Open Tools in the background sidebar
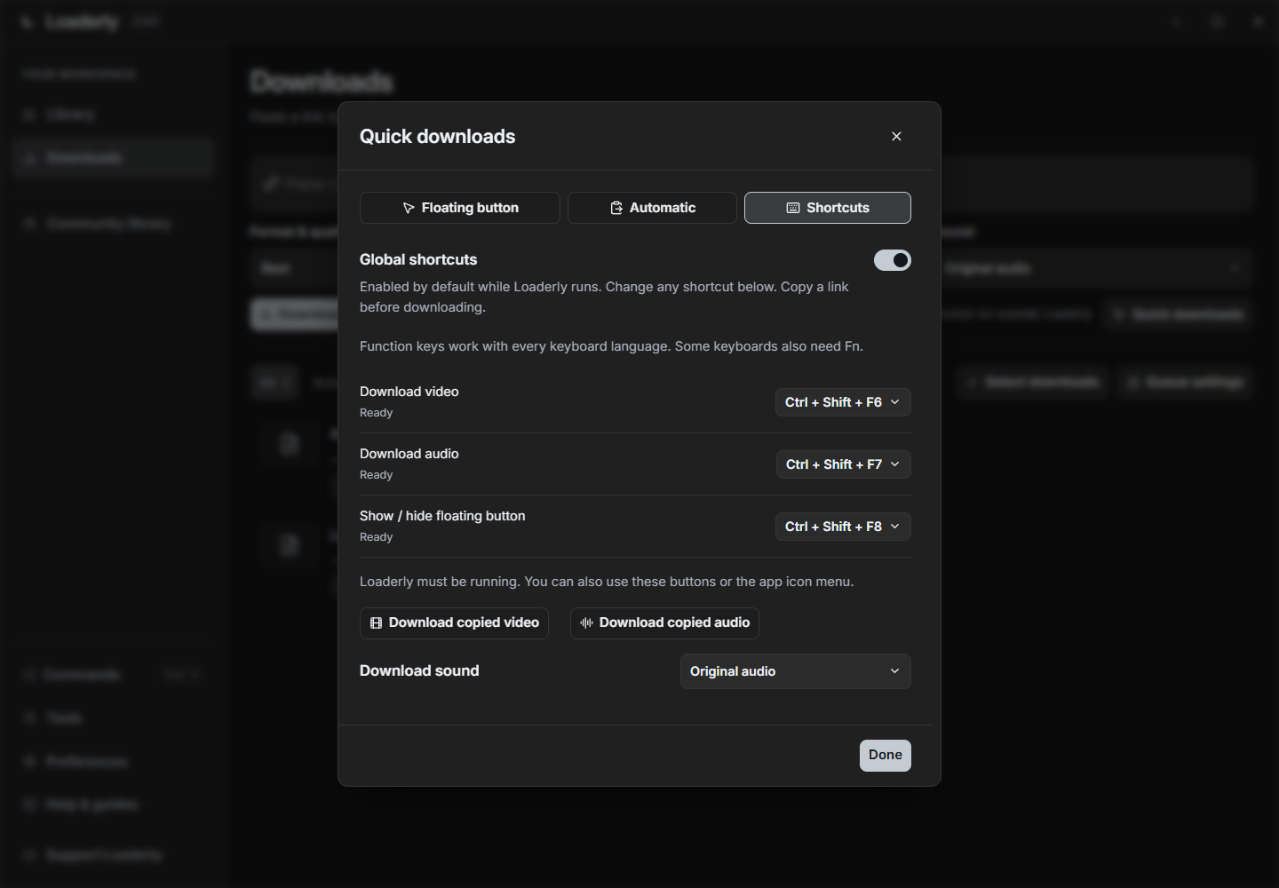This screenshot has height=888, width=1279. (114, 718)
